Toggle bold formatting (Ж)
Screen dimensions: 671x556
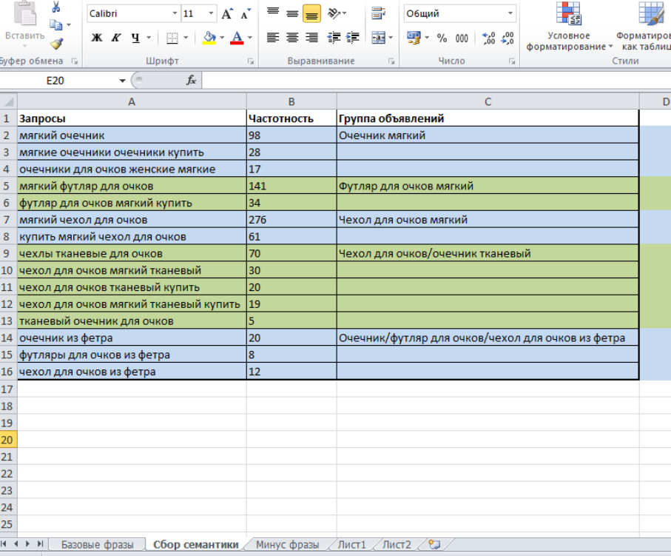click(x=97, y=38)
